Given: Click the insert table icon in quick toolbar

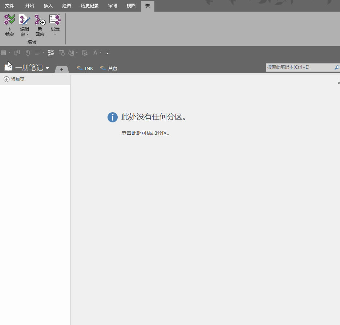Looking at the screenshot, I should tap(4, 53).
